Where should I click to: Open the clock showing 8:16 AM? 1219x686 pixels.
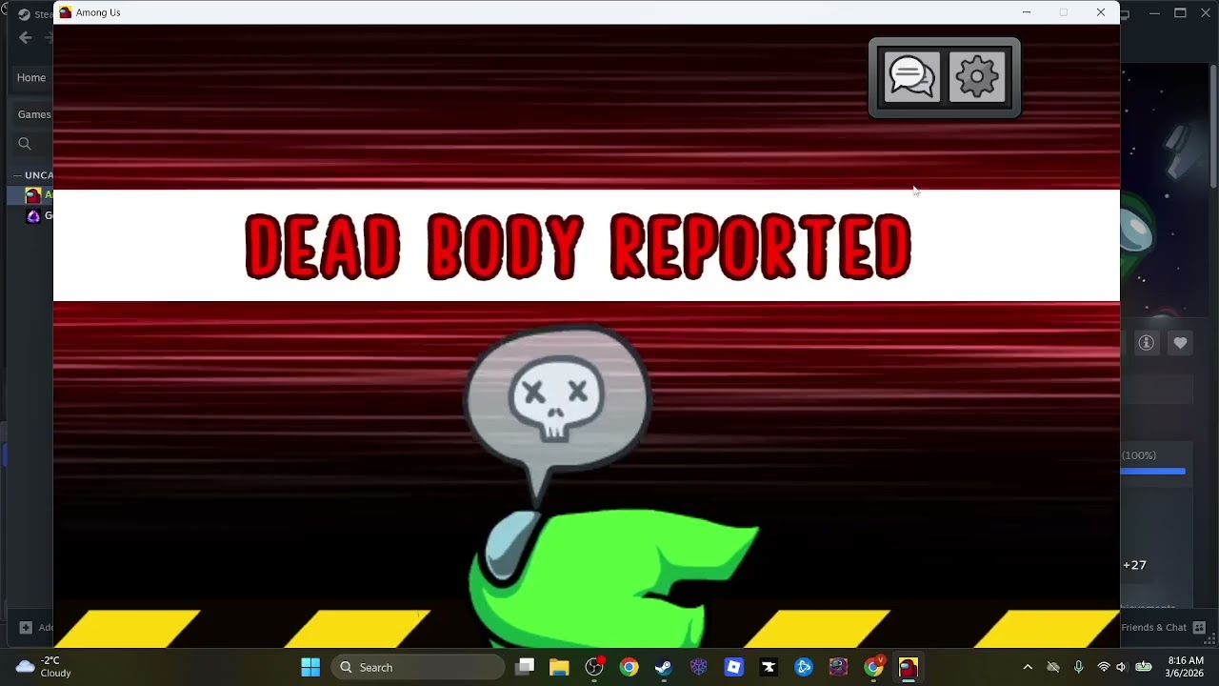[x=1186, y=667]
